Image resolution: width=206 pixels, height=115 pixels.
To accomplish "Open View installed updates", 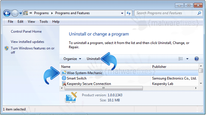I will point(28,42).
